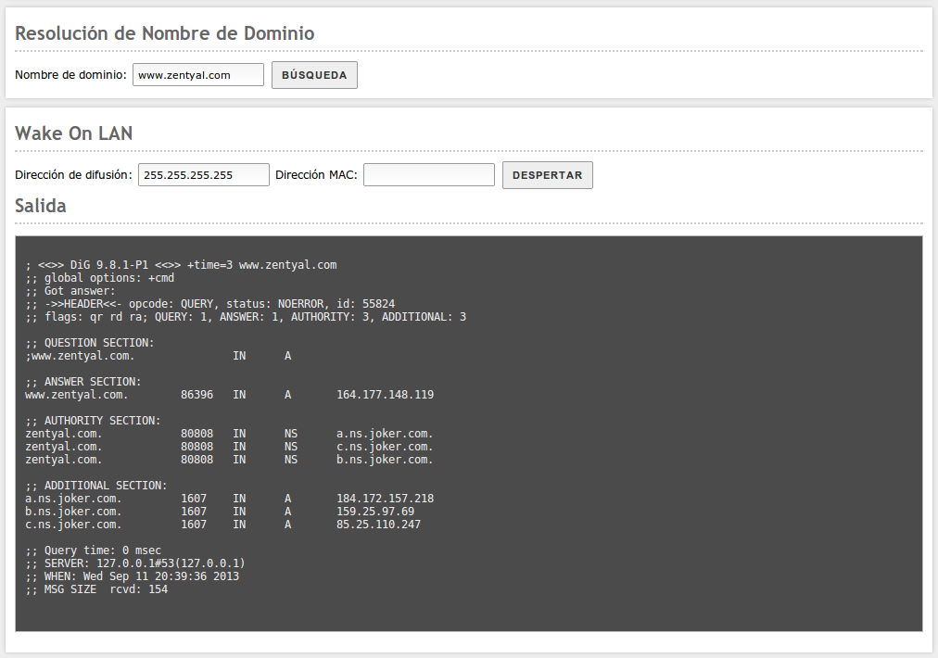The height and width of the screenshot is (658, 938).
Task: Click the NS record b.ns.joker.com. in authority section
Action: point(385,460)
